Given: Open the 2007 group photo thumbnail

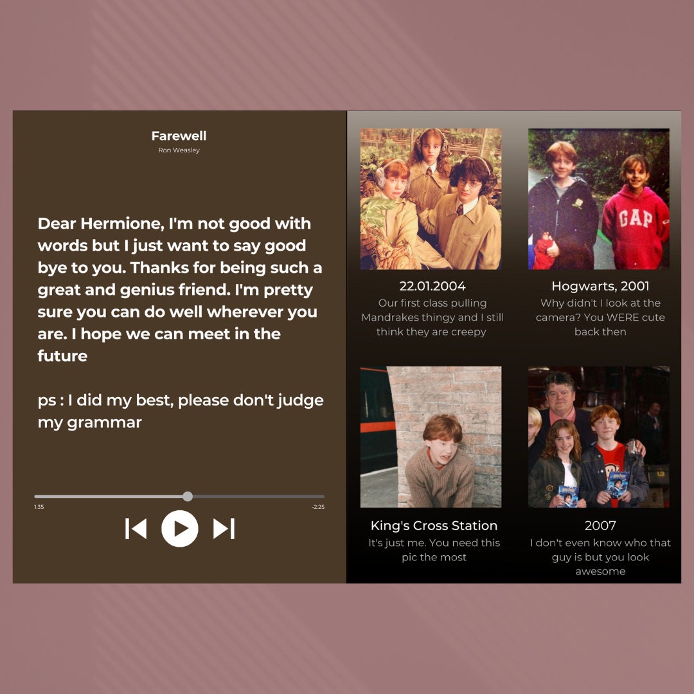Looking at the screenshot, I should (598, 437).
